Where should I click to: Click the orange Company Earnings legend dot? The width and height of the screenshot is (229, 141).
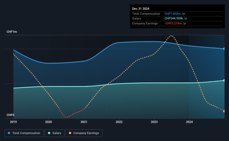coord(70,133)
